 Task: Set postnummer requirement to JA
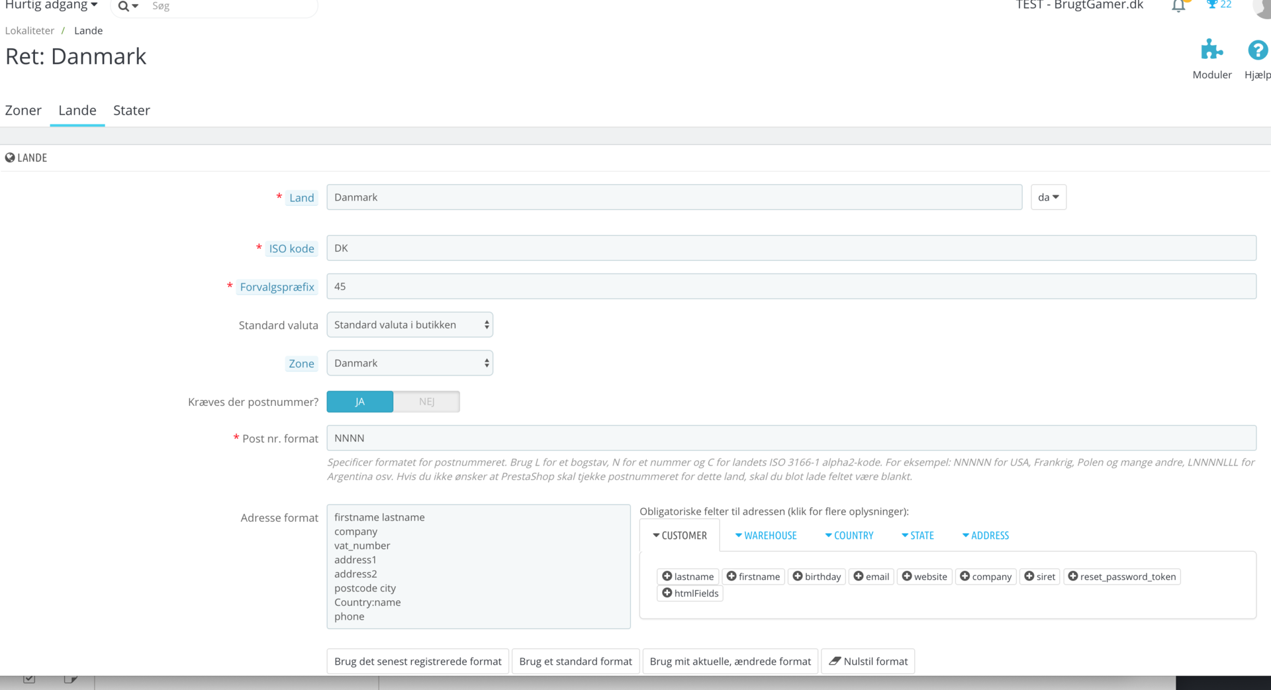coord(360,402)
